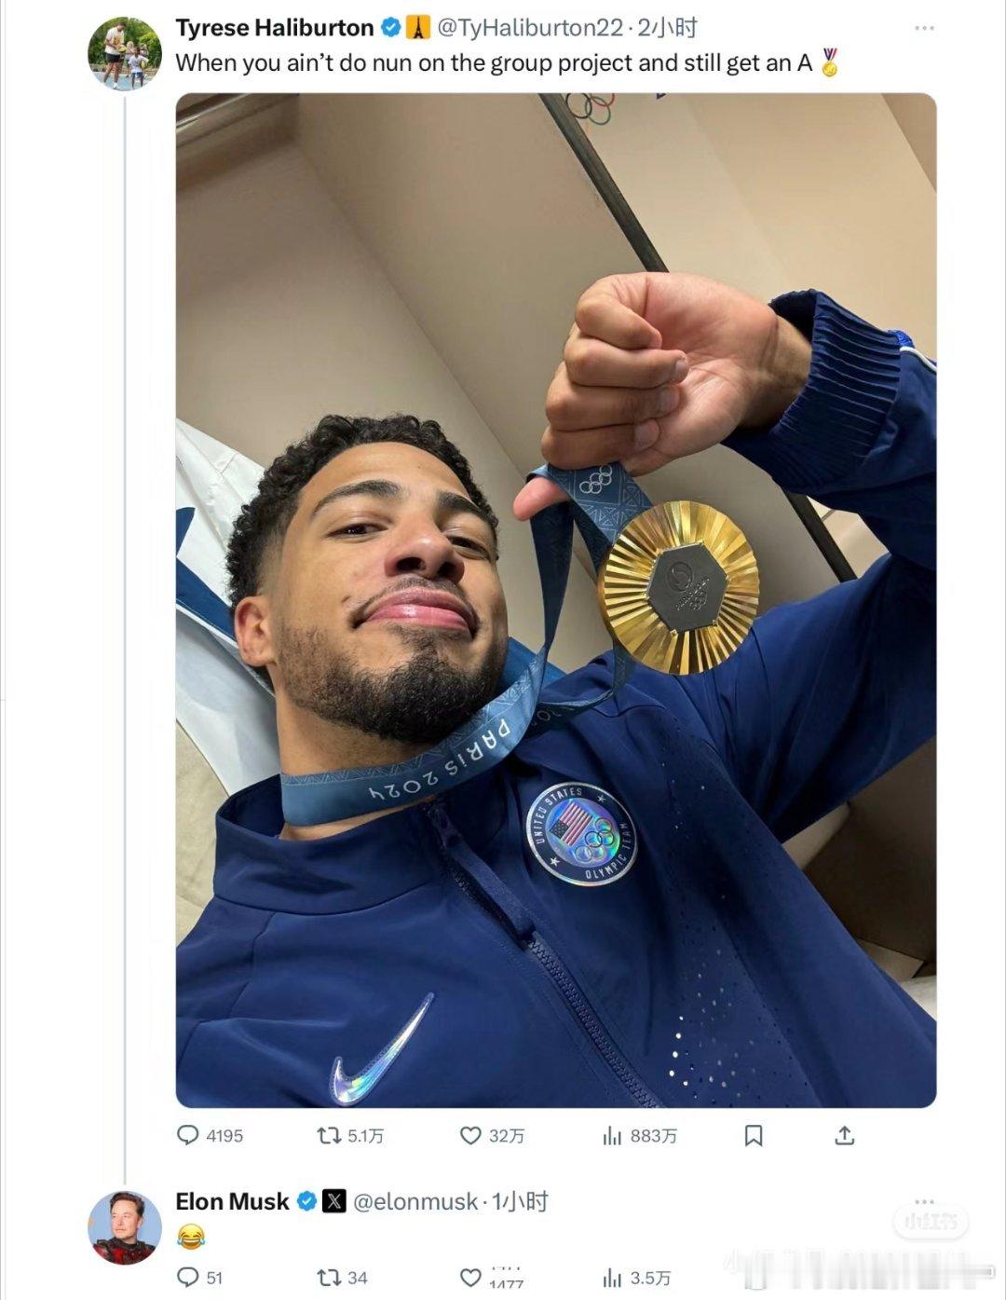Retweet Elon Musk's reply showing 34
This screenshot has height=1300, width=1006.
[x=342, y=1277]
